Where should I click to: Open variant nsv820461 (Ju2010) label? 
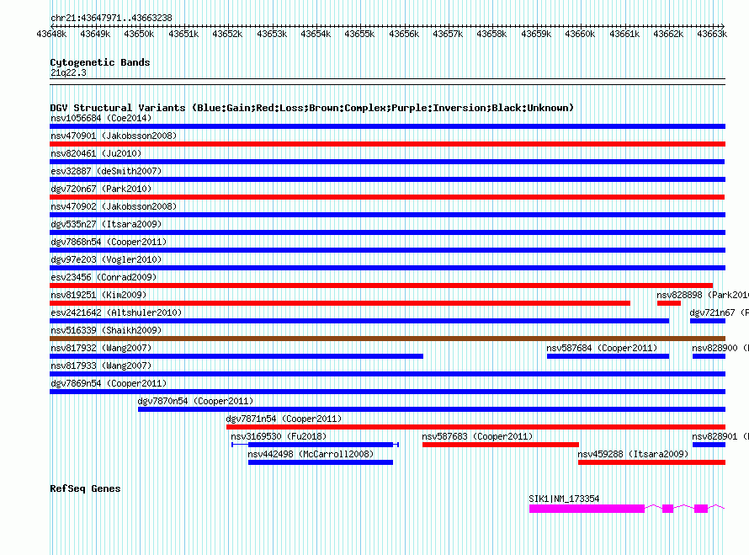[96, 153]
